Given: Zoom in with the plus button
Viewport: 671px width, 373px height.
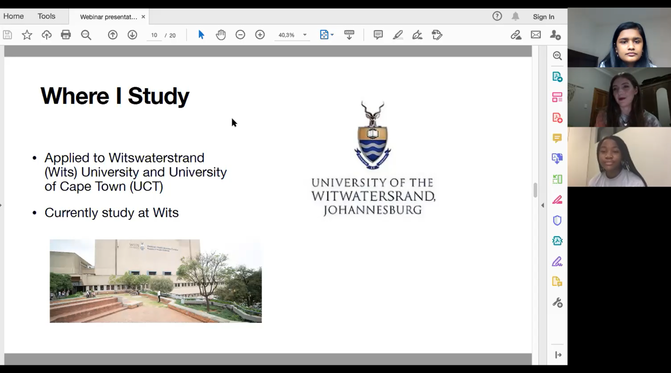Looking at the screenshot, I should pos(260,35).
